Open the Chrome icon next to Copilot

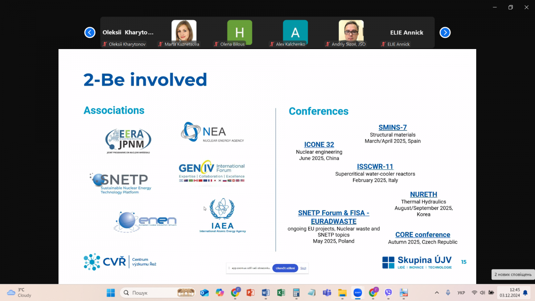[235, 293]
